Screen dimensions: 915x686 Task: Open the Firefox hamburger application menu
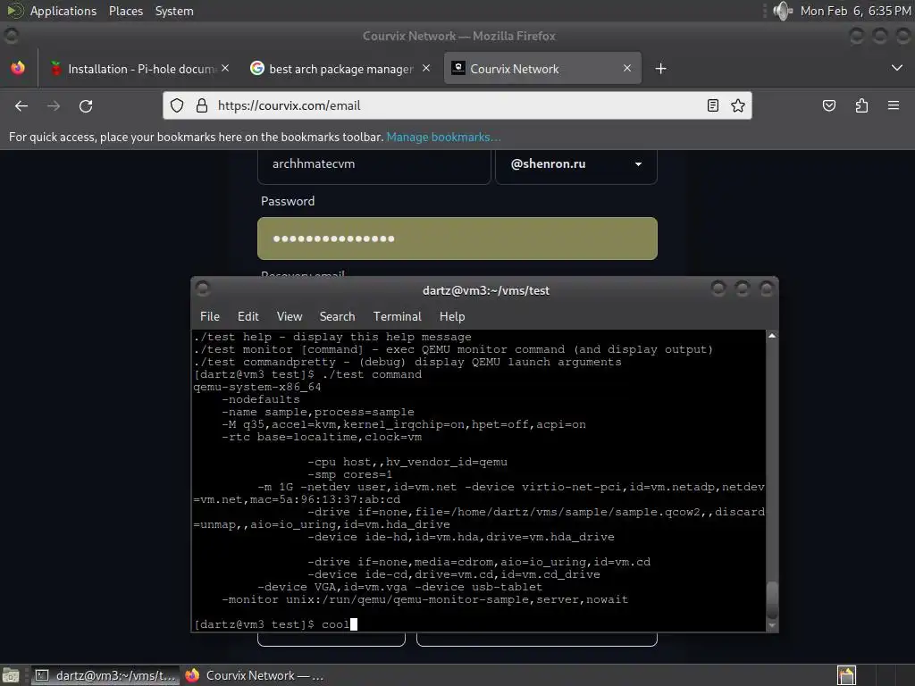pyautogui.click(x=894, y=105)
